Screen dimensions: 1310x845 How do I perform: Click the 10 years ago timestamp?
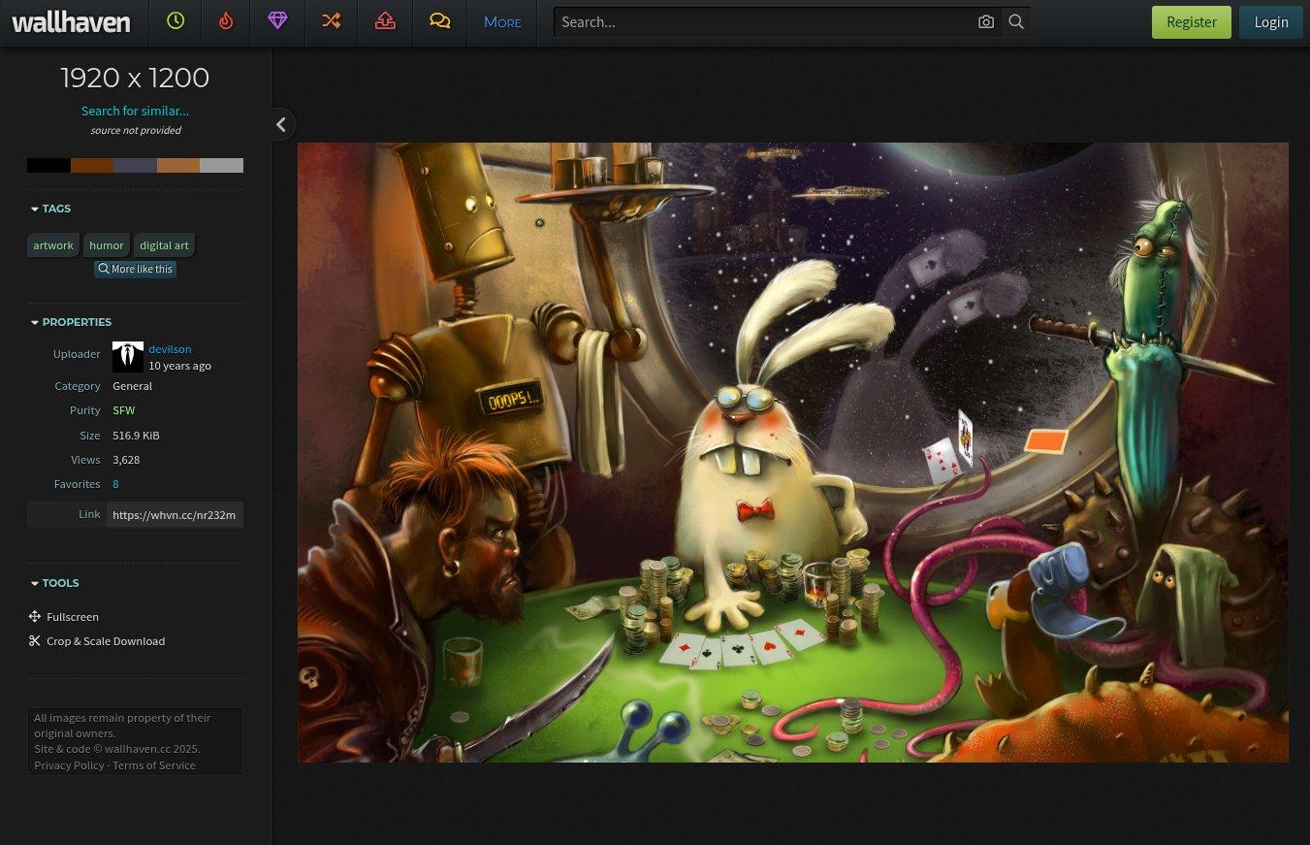(179, 366)
